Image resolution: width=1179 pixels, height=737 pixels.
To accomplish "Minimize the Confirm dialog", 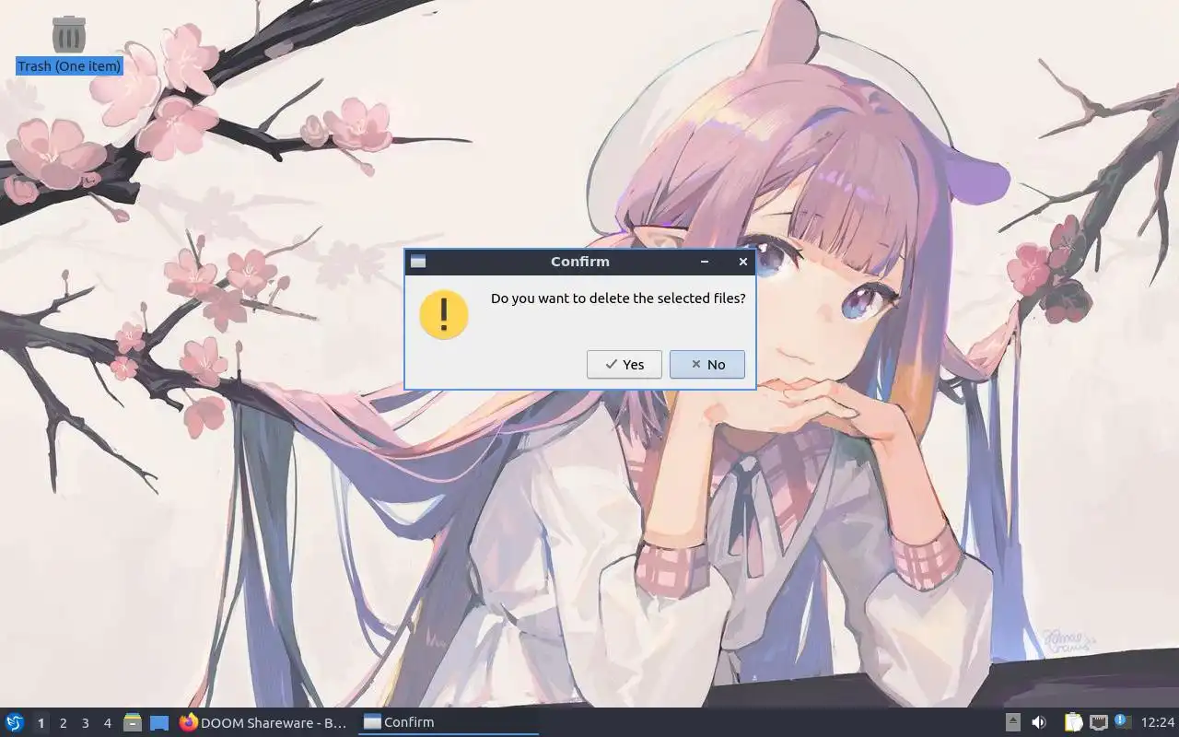I will pos(705,262).
